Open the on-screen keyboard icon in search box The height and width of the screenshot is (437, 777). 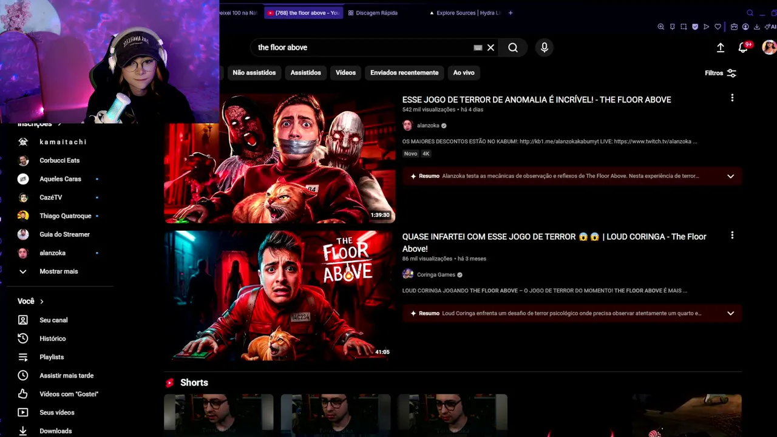478,47
